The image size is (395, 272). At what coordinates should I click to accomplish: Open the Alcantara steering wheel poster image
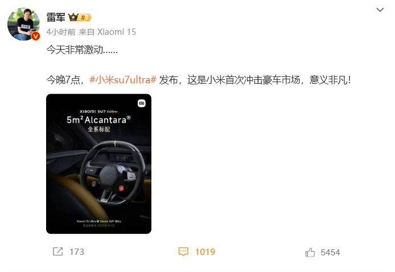[x=99, y=164]
